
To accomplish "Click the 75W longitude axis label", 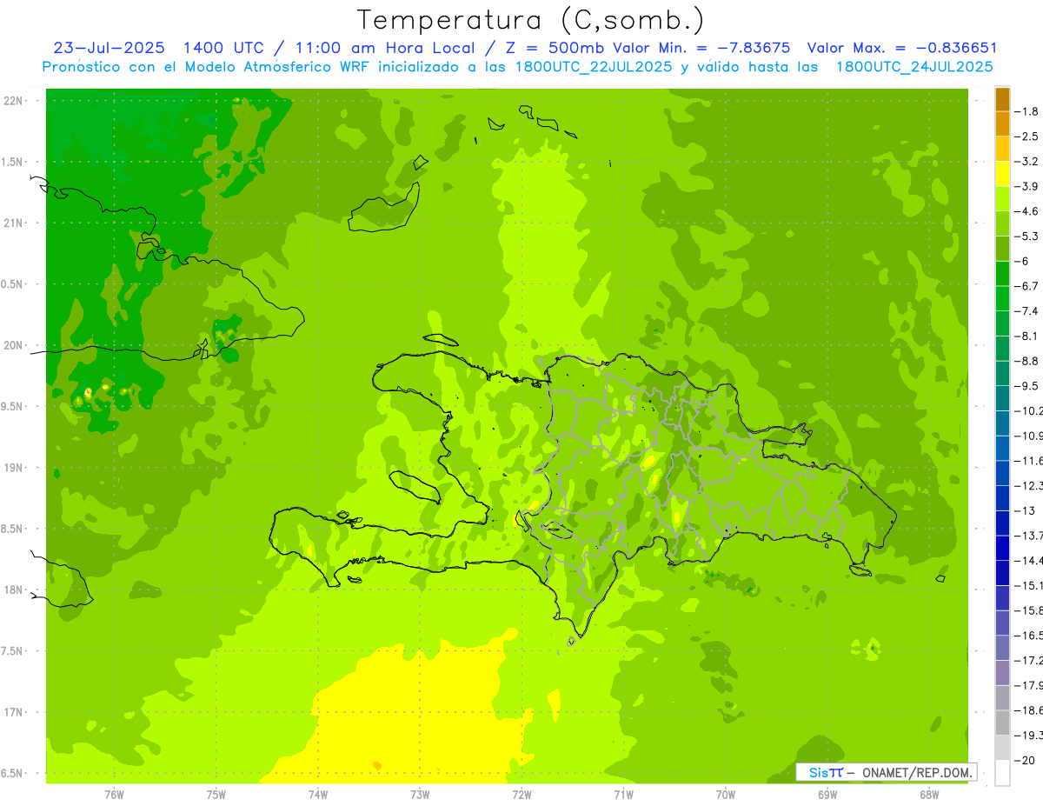I will click(x=216, y=794).
